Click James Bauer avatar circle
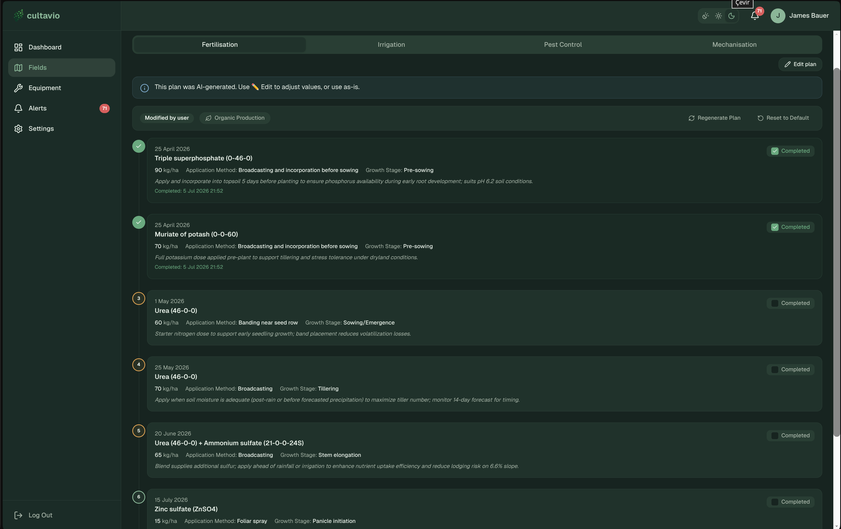Image resolution: width=841 pixels, height=529 pixels. click(778, 16)
